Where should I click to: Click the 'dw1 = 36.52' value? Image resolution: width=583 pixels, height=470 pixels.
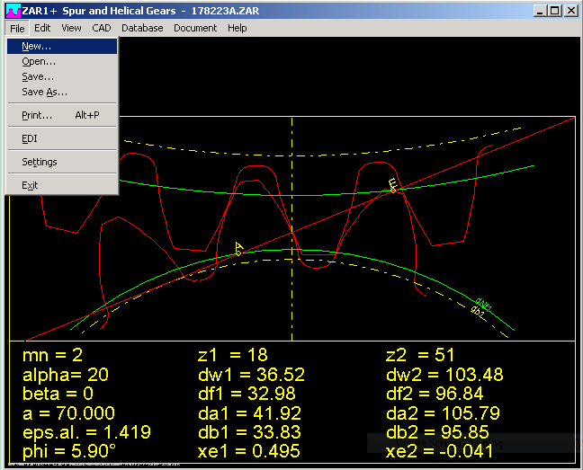[x=251, y=375]
